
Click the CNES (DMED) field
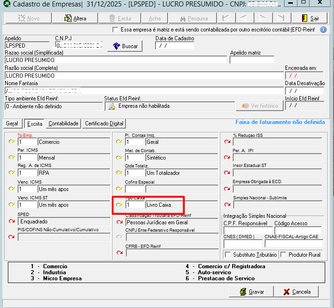(243, 243)
